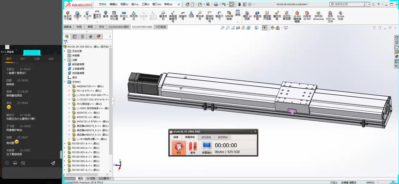This screenshot has width=399, height=184.
Task: Click 阵列特征 (Pattern Feature) tool
Action: coord(134,16)
